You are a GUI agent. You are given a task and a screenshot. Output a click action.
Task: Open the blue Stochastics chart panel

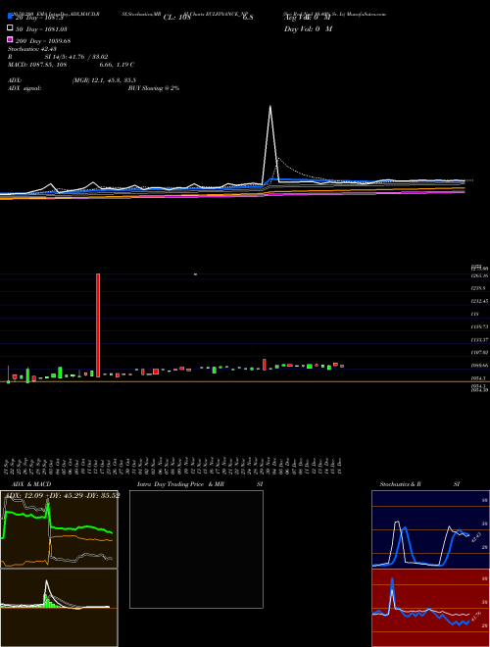(x=430, y=529)
